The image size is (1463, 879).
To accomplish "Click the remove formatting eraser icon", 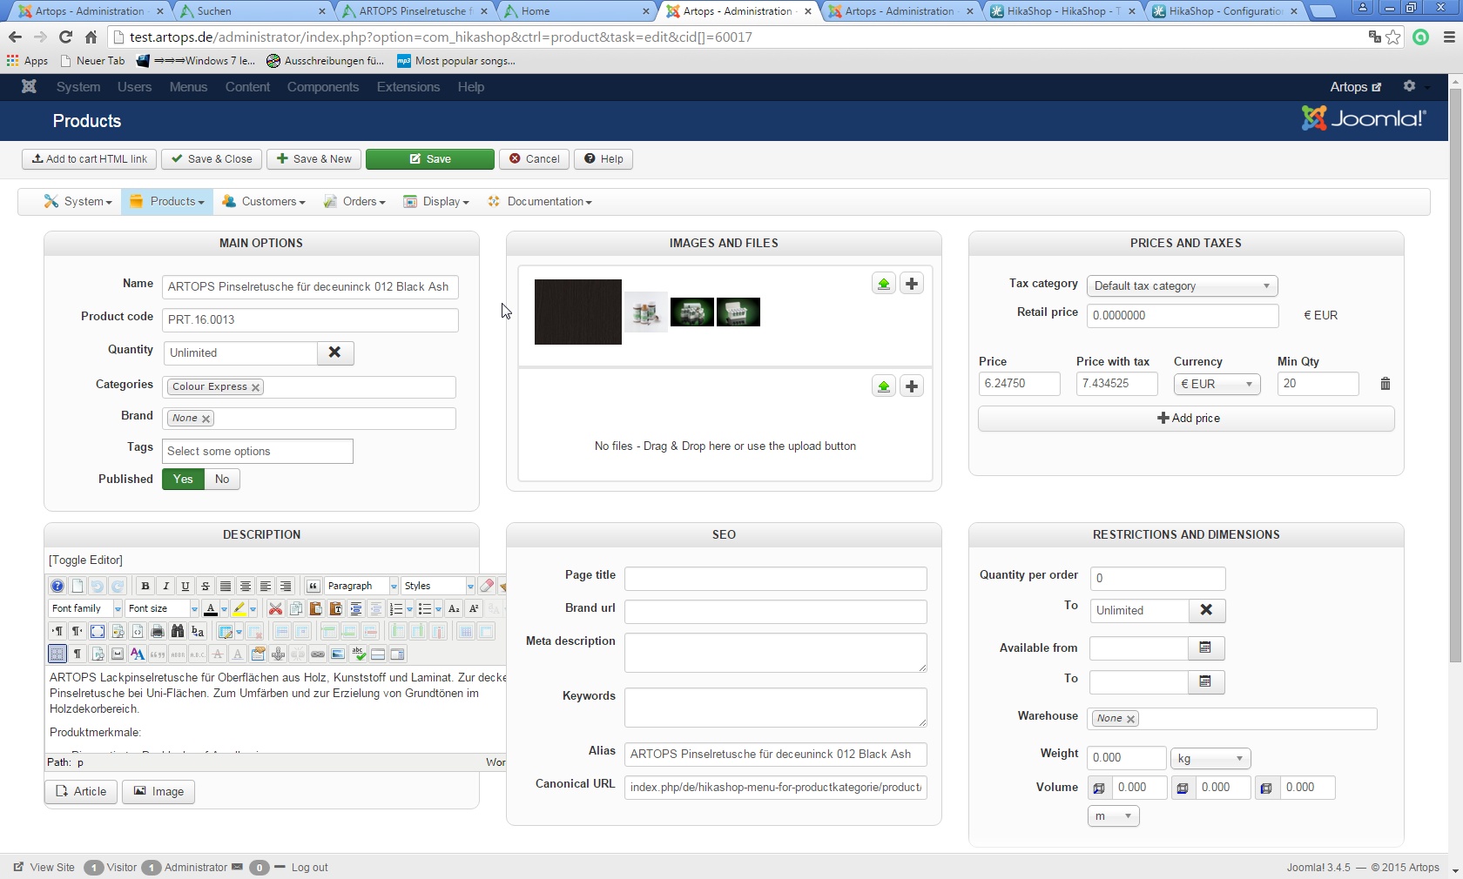I will 487,586.
